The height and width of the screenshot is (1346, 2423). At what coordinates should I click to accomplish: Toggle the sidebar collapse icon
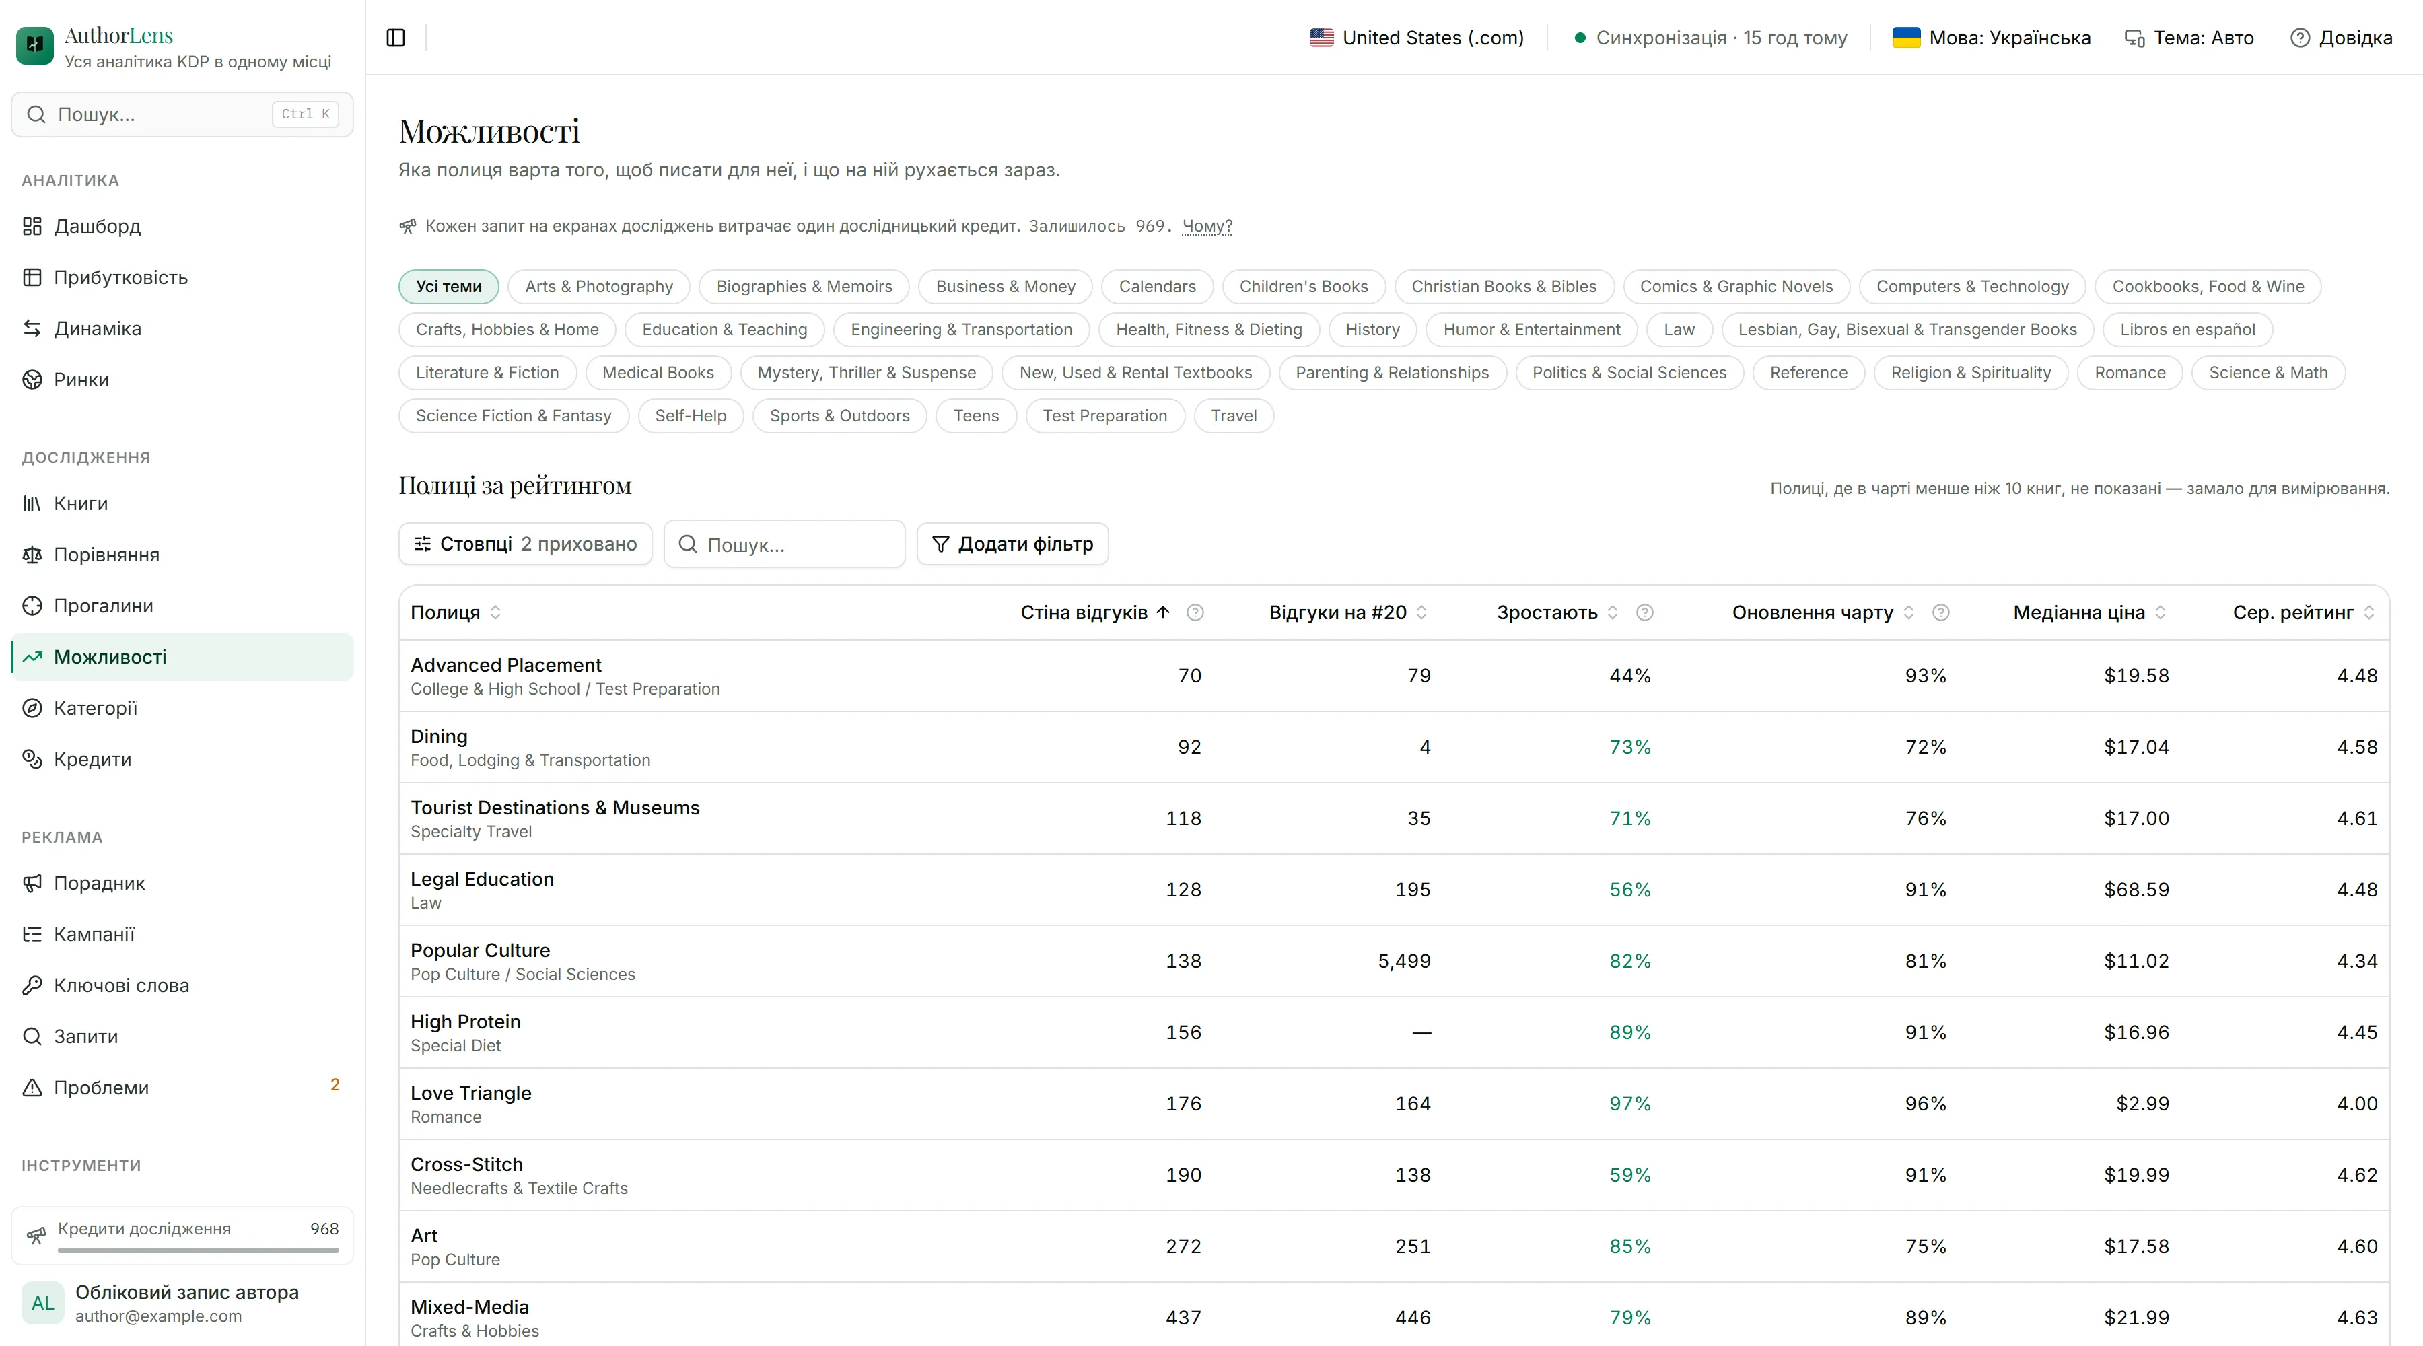(x=396, y=38)
